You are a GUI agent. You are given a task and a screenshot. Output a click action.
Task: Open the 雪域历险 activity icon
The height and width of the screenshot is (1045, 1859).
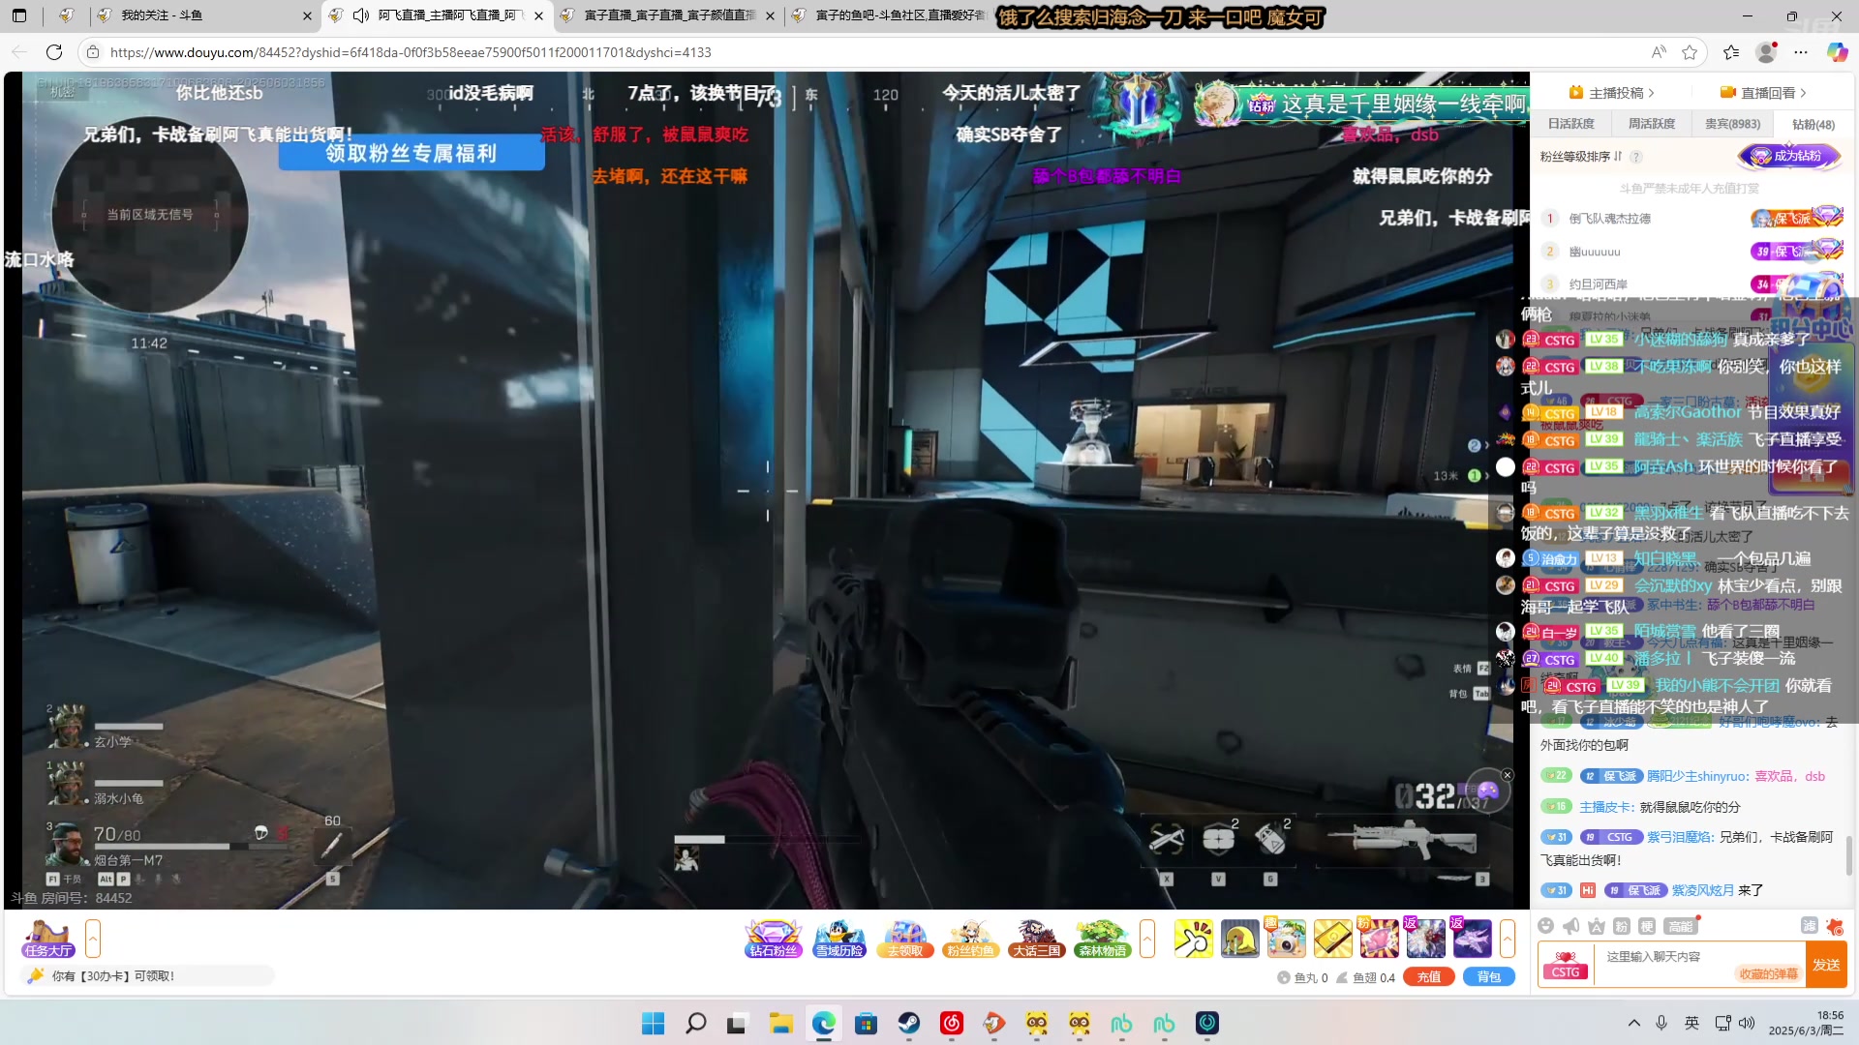[839, 939]
